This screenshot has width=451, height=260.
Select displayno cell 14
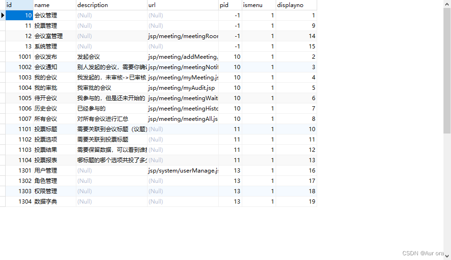296,36
